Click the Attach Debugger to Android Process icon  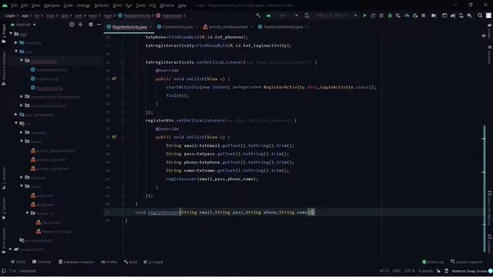click(415, 15)
